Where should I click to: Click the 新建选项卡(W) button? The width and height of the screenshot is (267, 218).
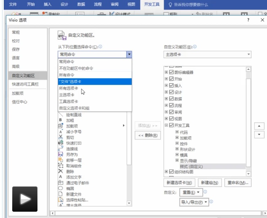[x=179, y=183]
